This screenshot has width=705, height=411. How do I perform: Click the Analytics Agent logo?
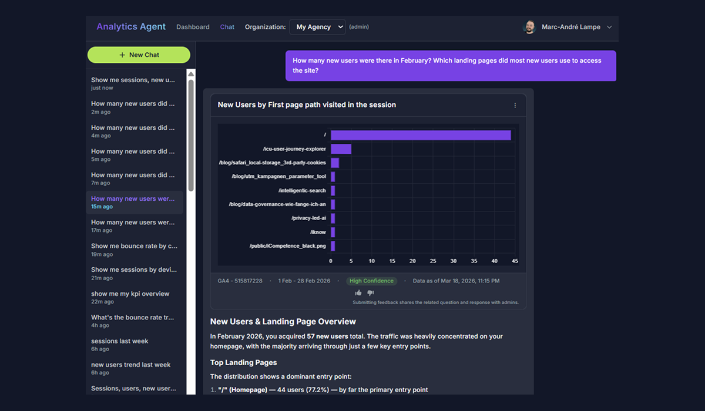[x=131, y=26]
